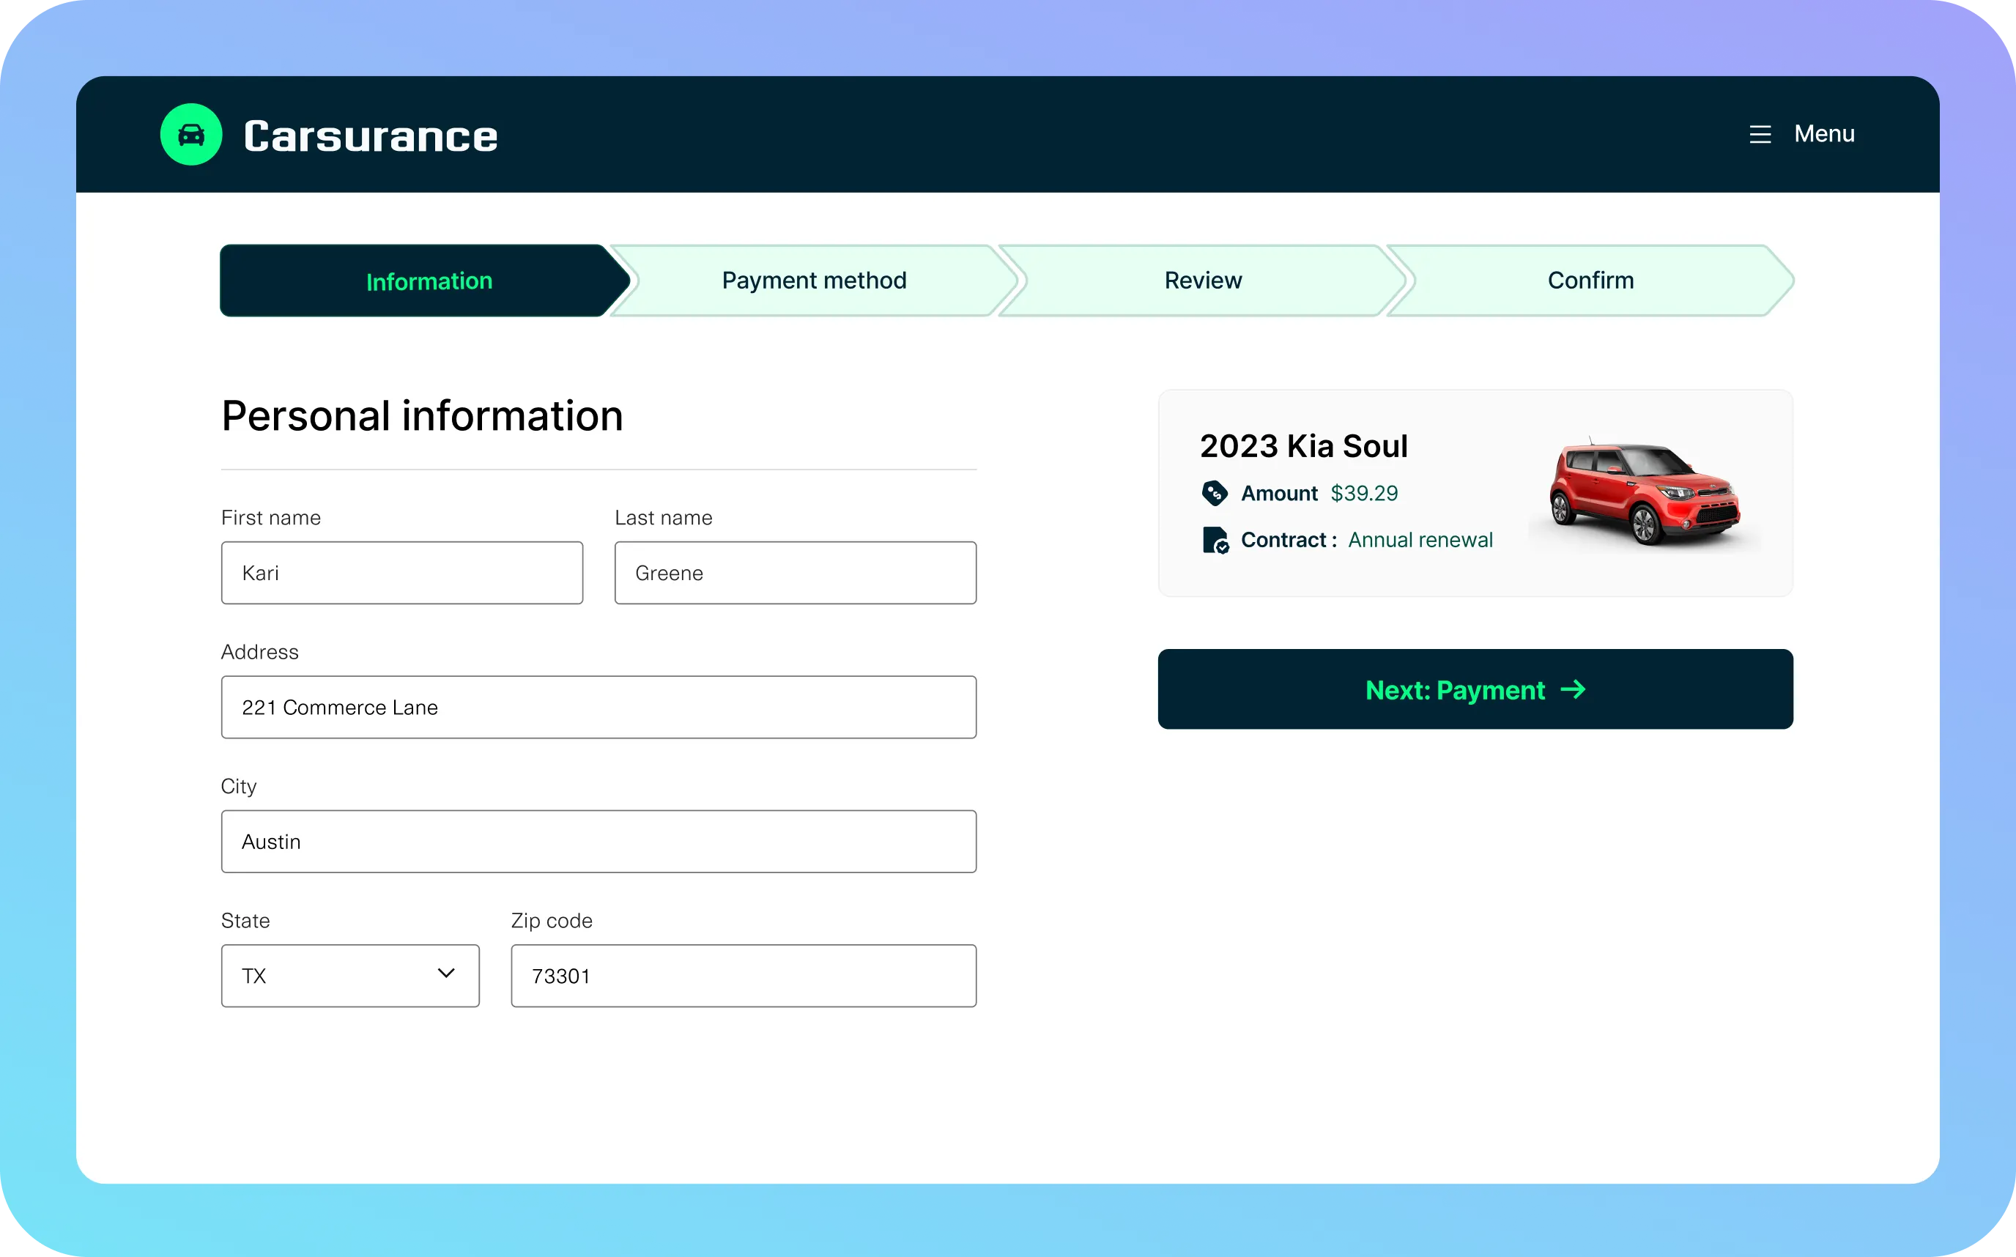Click the Zip code field 73301
The width and height of the screenshot is (2016, 1257).
[x=744, y=976]
